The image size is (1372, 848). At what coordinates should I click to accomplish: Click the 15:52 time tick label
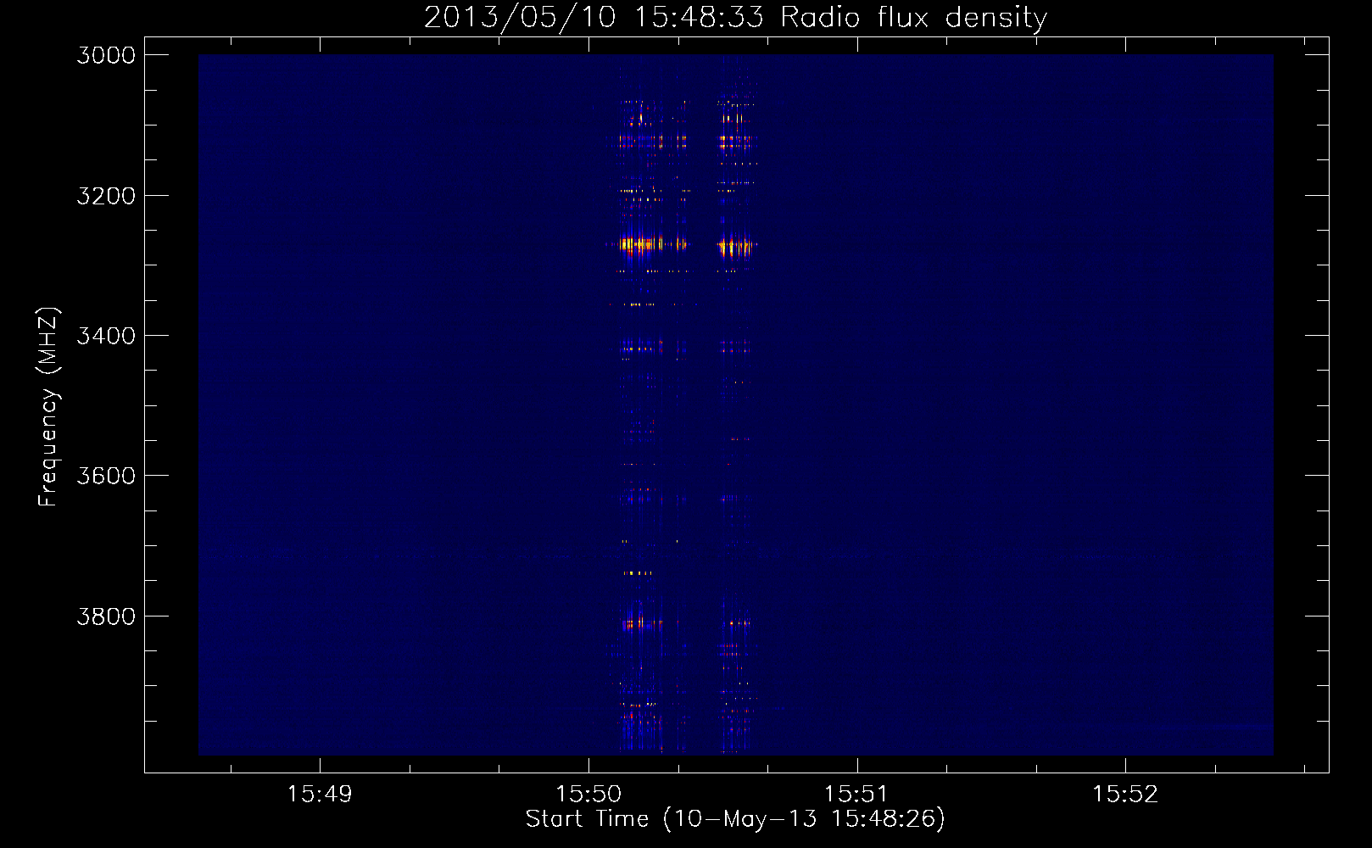pos(1125,795)
